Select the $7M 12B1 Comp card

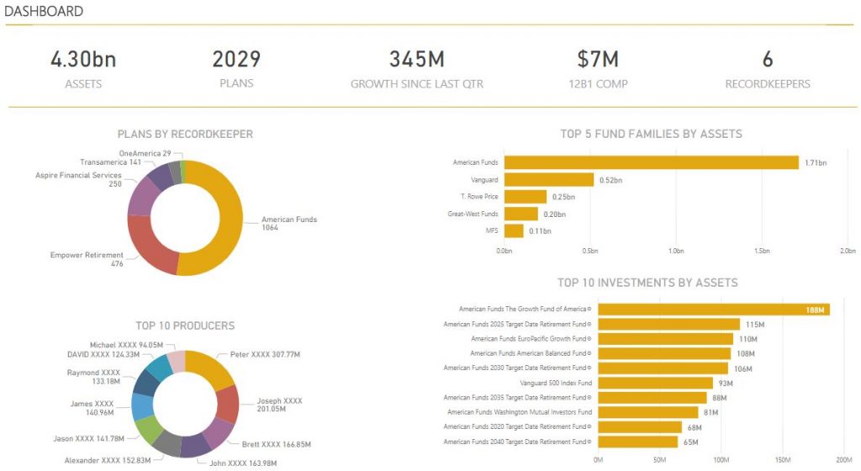point(597,68)
